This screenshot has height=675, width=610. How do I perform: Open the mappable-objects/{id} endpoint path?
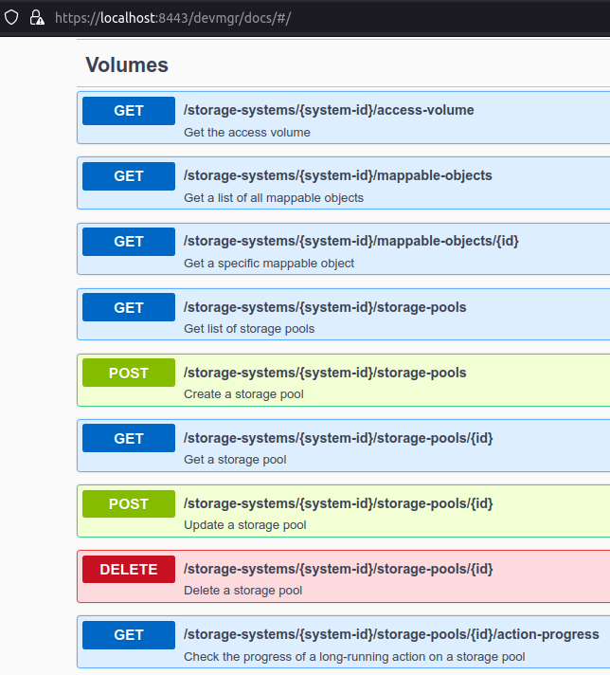(351, 241)
